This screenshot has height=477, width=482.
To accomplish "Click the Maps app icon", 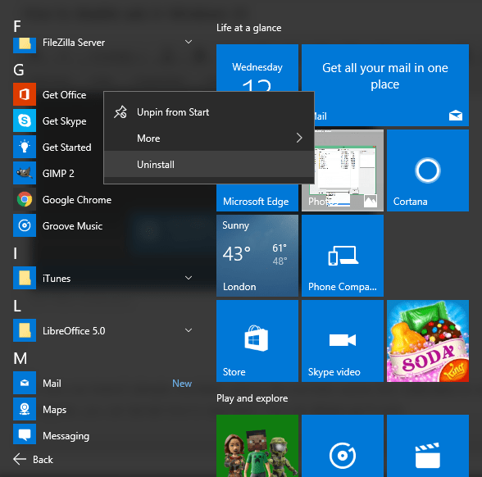I will (25, 409).
